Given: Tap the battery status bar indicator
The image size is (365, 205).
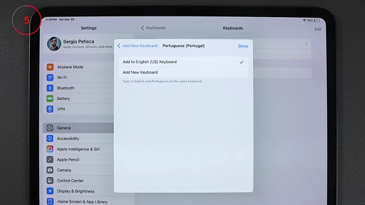Looking at the screenshot, I should pyautogui.click(x=317, y=20).
